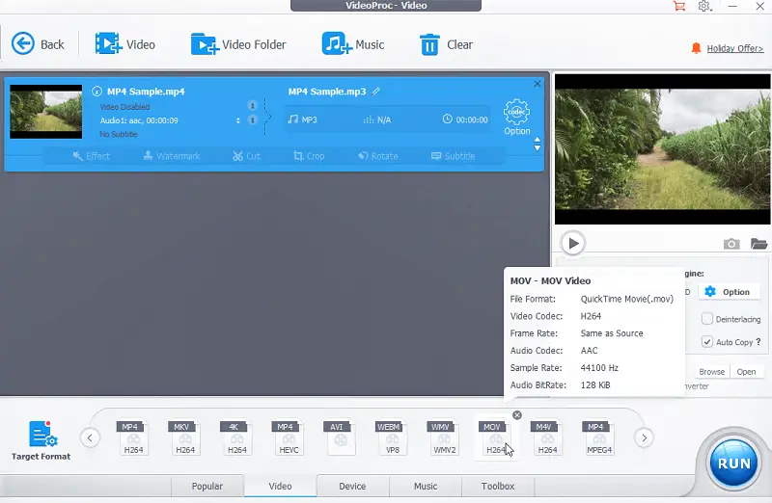Open the settings gear in title bar
Screen dimensions: 772x503
click(x=704, y=6)
